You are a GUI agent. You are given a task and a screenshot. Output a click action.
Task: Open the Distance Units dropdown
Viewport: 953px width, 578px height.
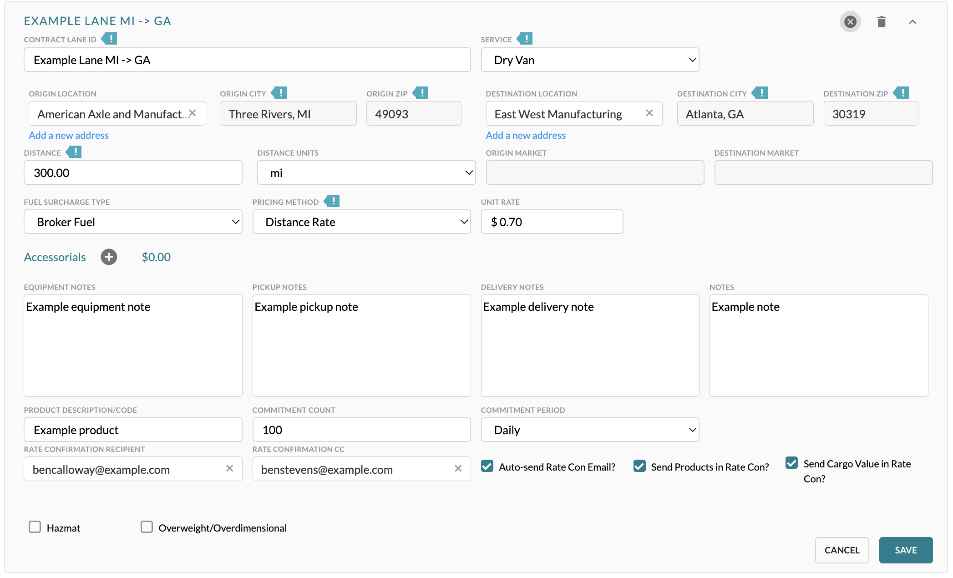(x=366, y=173)
